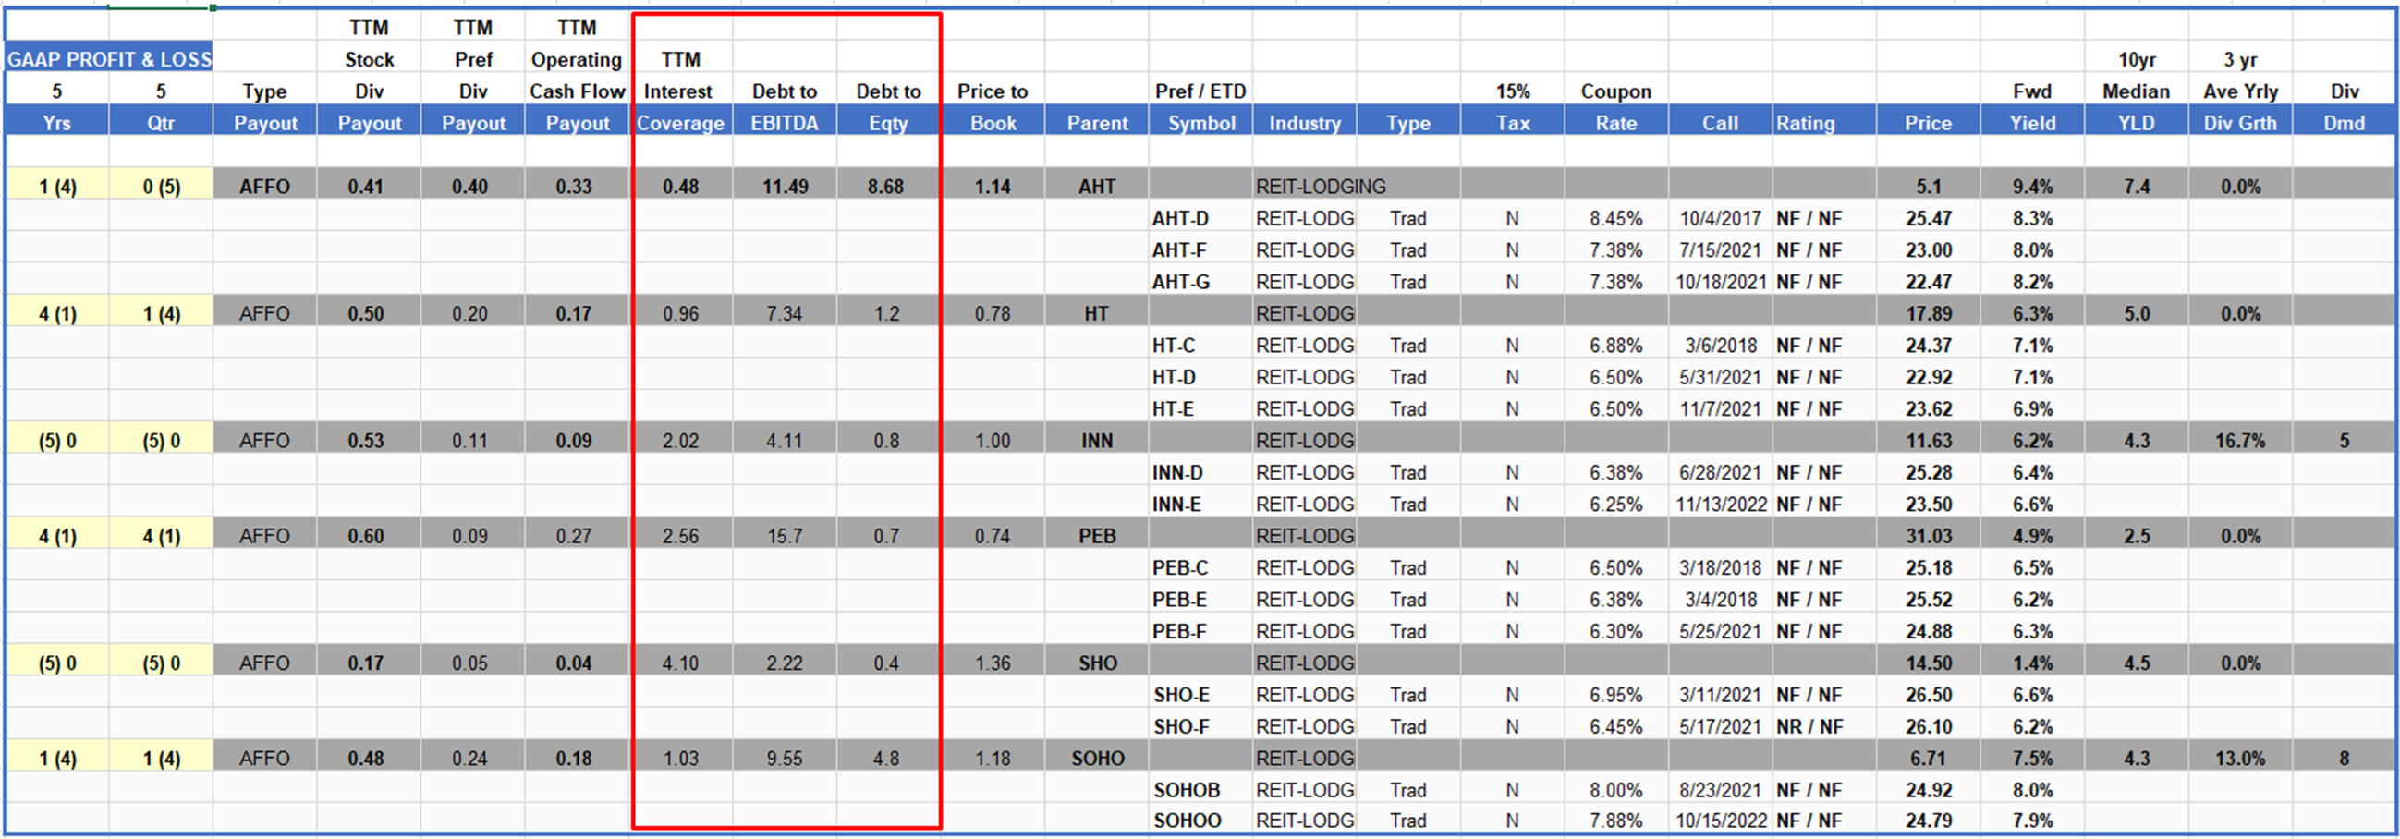This screenshot has height=839, width=2400.
Task: Select PEB's 2.56 interest coverage value
Action: pyautogui.click(x=680, y=536)
